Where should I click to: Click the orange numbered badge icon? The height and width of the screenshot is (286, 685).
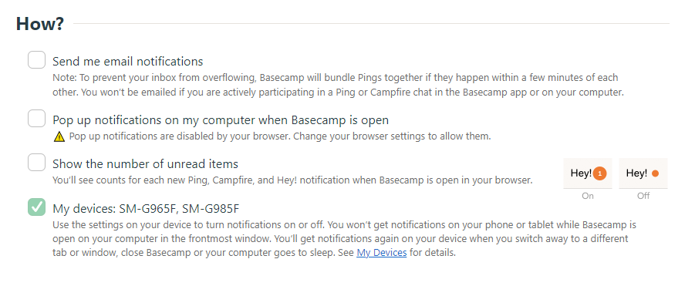pos(600,173)
